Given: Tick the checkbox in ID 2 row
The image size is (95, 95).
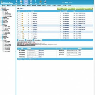Looking at the screenshot, I should 32,15.
